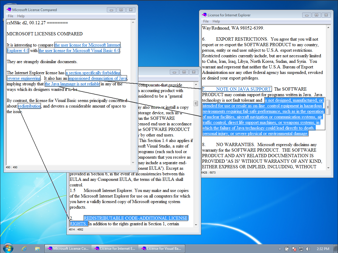
Task: Click the volume speaker icon in system tray
Action: (x=308, y=249)
